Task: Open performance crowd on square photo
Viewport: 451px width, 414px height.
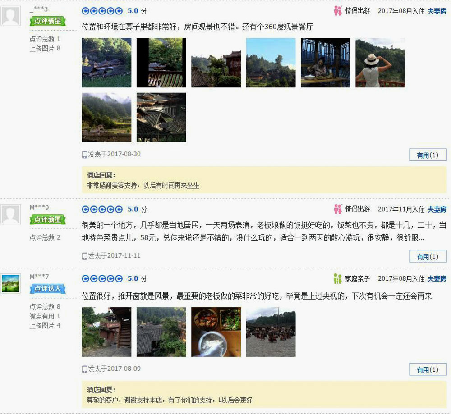Action: (x=271, y=332)
